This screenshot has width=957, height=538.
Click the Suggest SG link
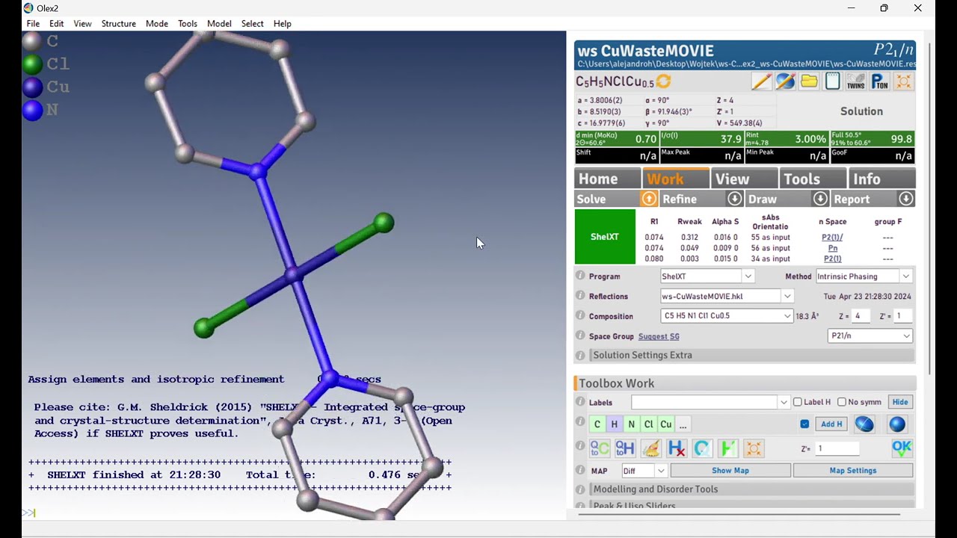[x=659, y=336]
